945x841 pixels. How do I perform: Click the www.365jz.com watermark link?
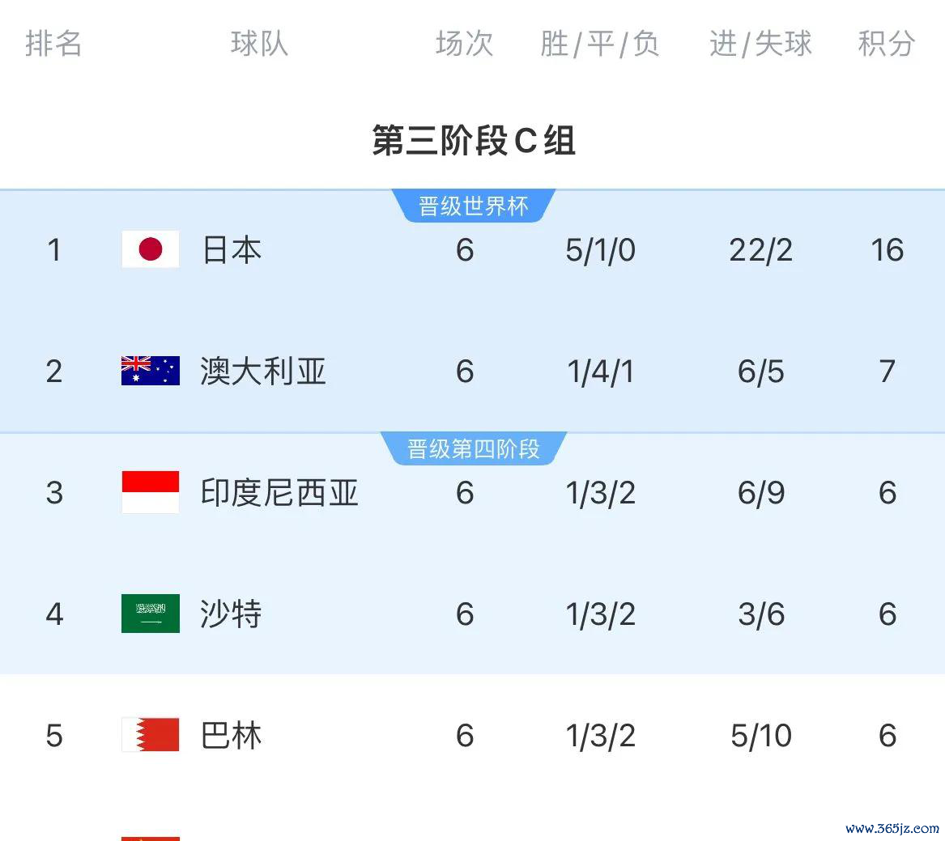(892, 828)
